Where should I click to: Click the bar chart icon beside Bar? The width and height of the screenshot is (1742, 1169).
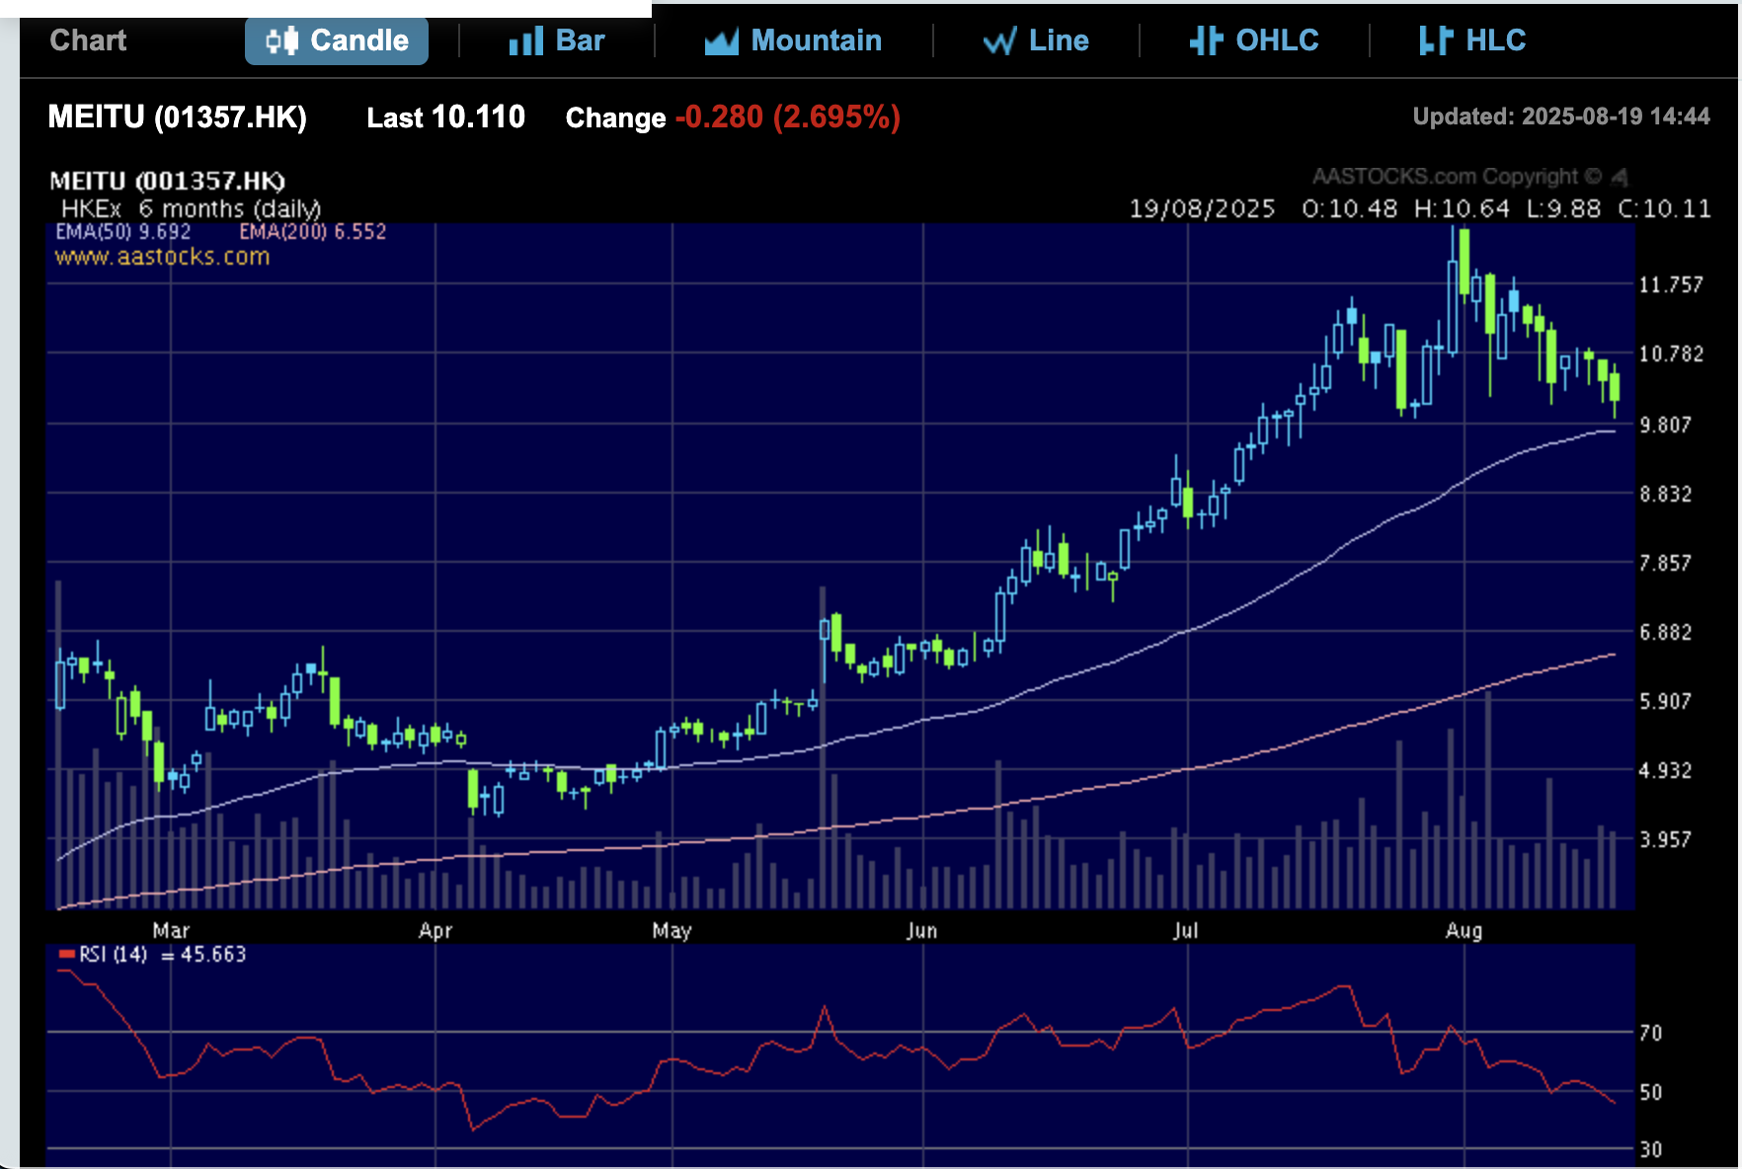pos(526,41)
